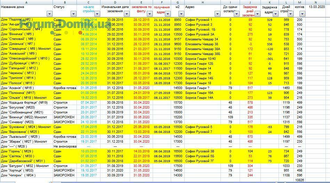The height and width of the screenshot is (183, 330).
Task: Select column B header
Action: click(65, 2)
